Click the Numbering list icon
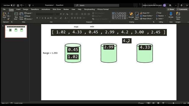The width and height of the screenshot is (189, 106). pos(76,14)
